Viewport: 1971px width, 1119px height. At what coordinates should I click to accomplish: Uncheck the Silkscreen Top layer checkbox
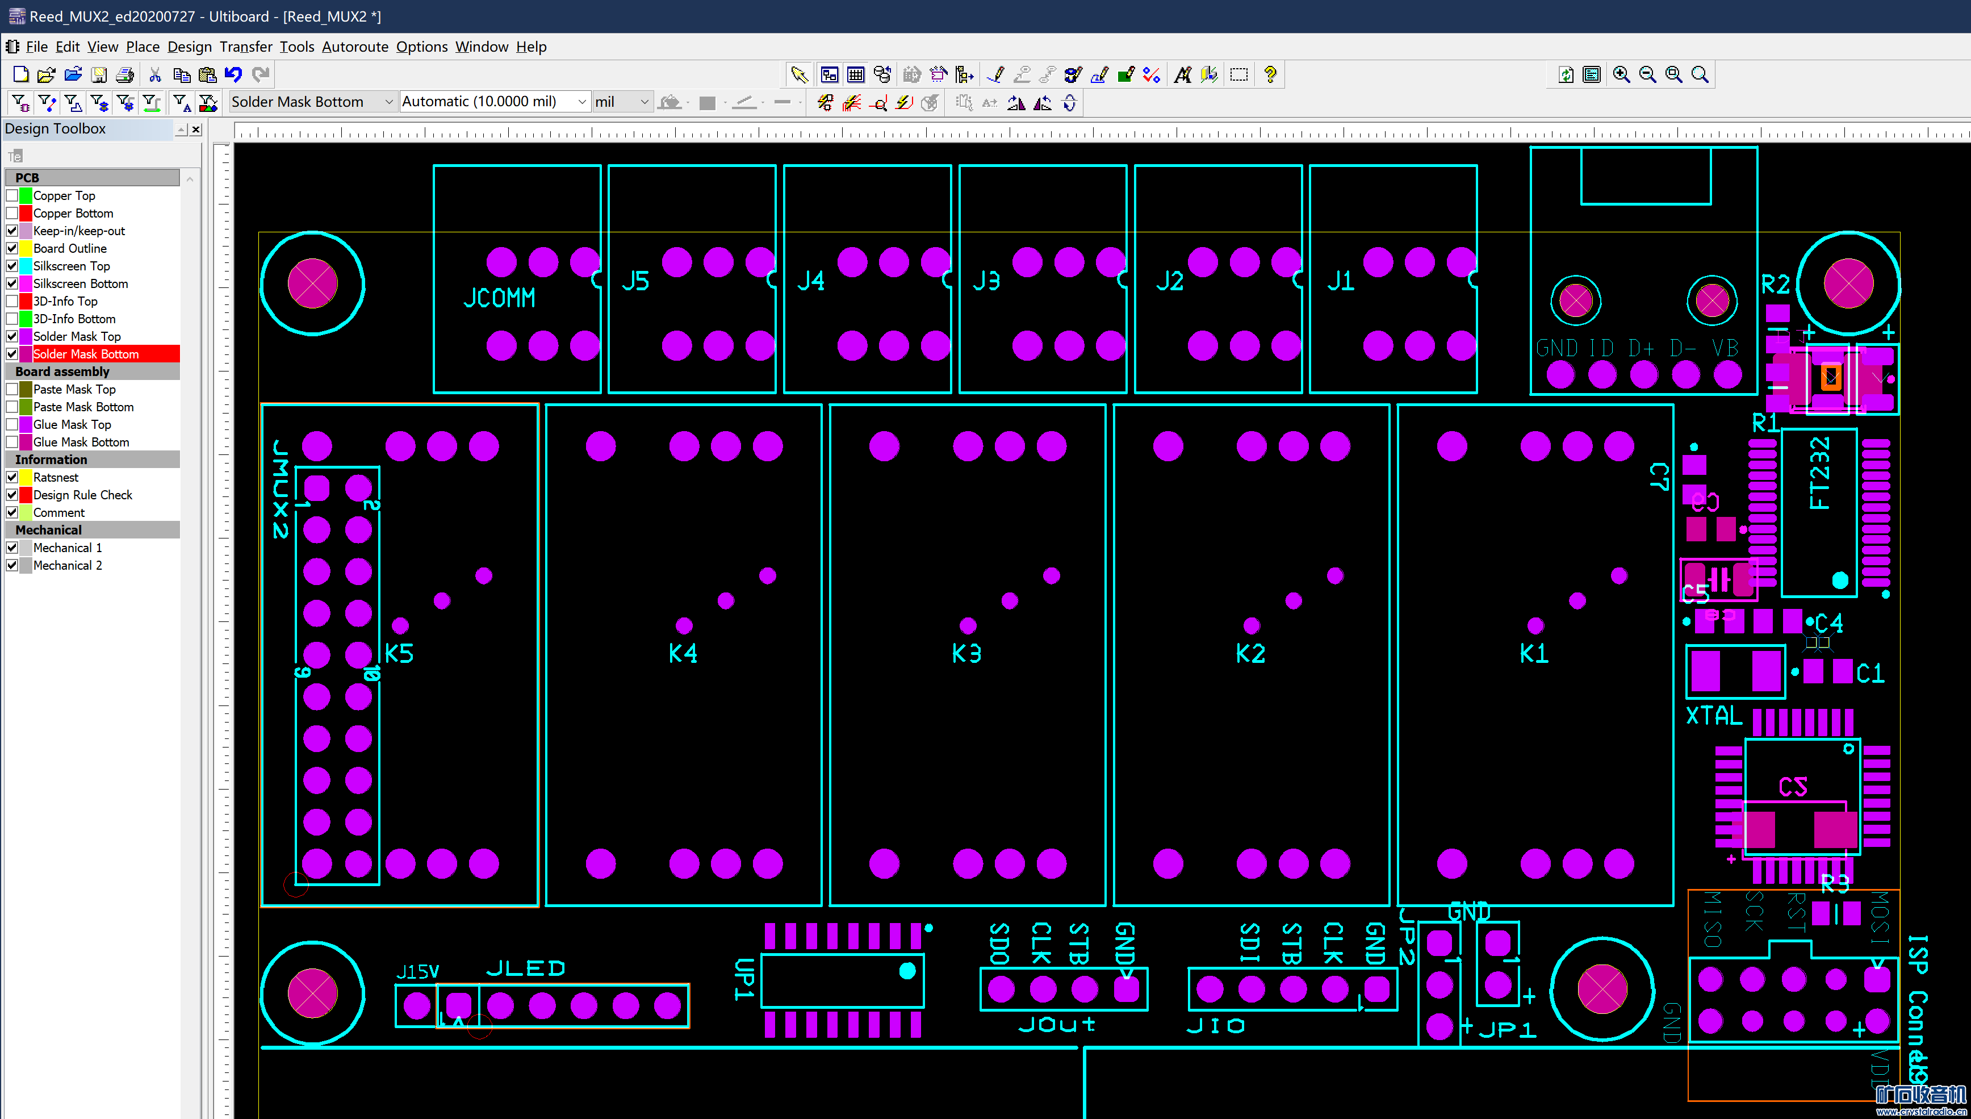pos(12,266)
